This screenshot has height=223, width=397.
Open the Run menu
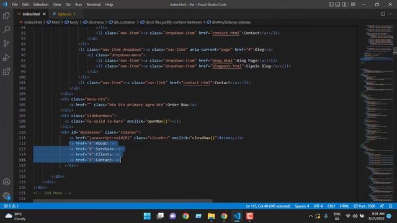tap(78, 4)
